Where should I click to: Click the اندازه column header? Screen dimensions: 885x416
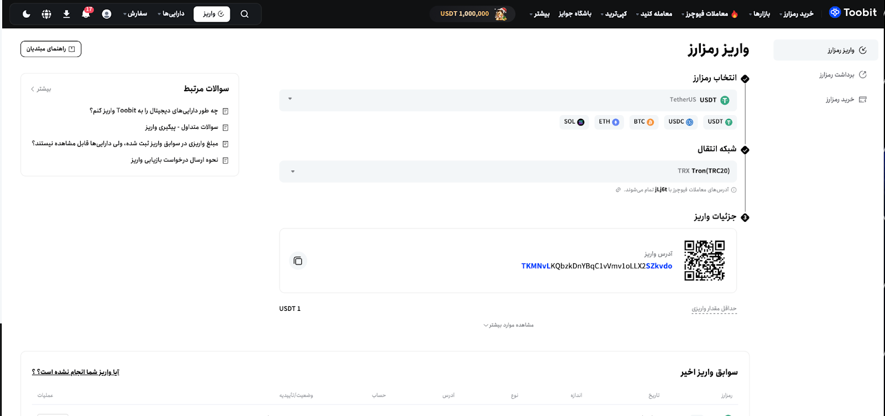tap(576, 396)
